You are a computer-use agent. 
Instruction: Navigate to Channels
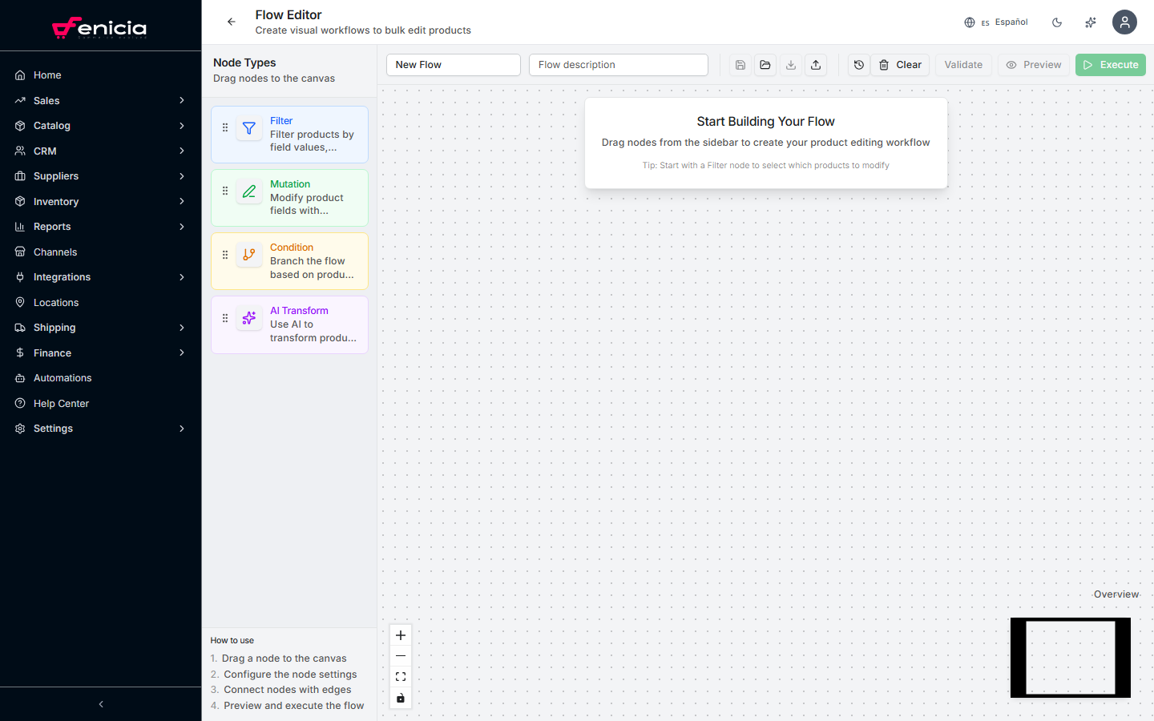point(56,252)
